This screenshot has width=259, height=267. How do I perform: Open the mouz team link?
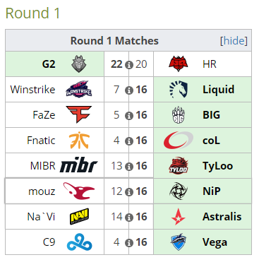[42, 191]
